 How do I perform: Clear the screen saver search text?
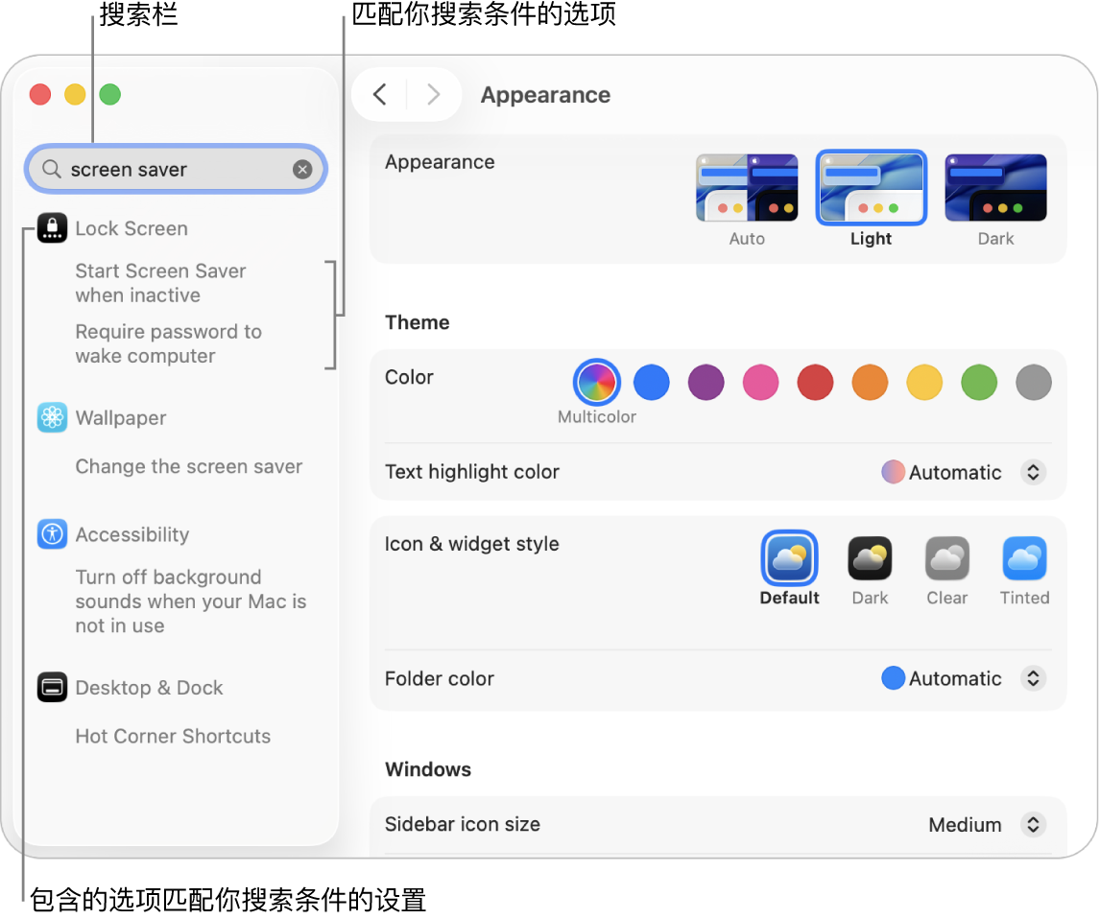pyautogui.click(x=302, y=169)
